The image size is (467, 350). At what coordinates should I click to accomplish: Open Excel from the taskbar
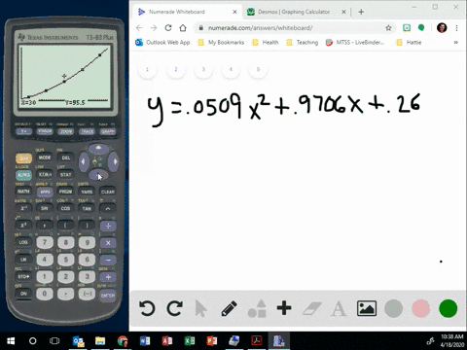[190, 341]
